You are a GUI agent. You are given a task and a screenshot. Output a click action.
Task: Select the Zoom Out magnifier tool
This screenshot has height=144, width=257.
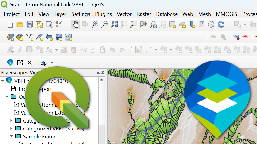point(104,24)
